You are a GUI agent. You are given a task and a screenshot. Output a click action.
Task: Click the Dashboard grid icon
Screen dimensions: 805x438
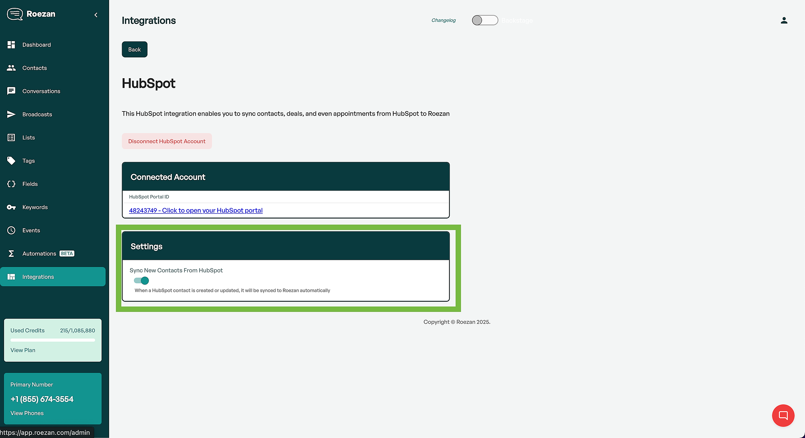pyautogui.click(x=11, y=45)
